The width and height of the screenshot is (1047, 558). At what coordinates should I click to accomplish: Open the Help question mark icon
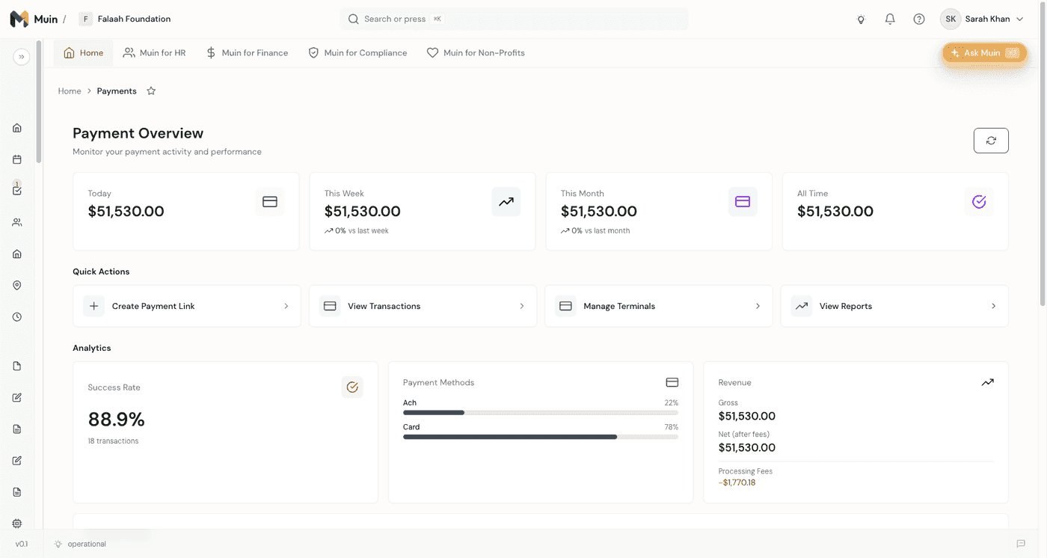tap(918, 19)
